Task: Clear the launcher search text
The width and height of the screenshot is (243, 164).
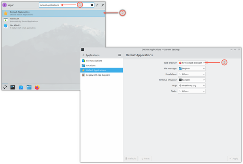Action: [x=92, y=5]
